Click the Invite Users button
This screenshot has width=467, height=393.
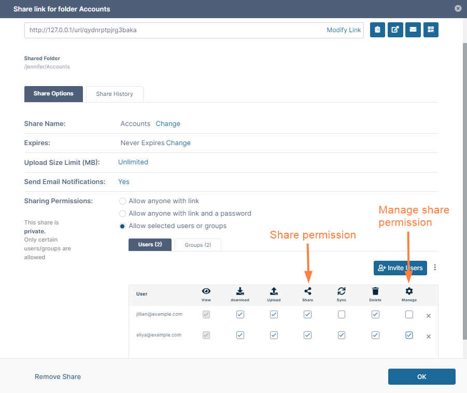[x=400, y=268]
